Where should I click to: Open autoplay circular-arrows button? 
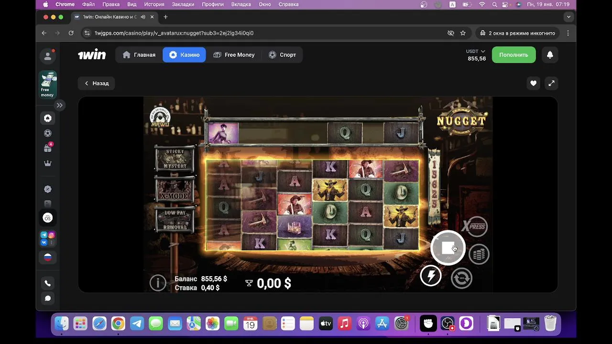pos(461,278)
